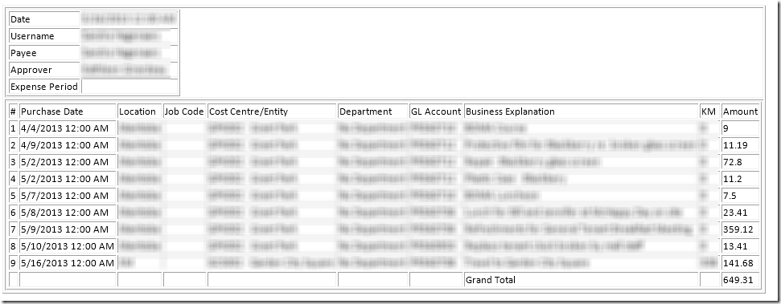Click the Purchase Date column header

coord(68,111)
